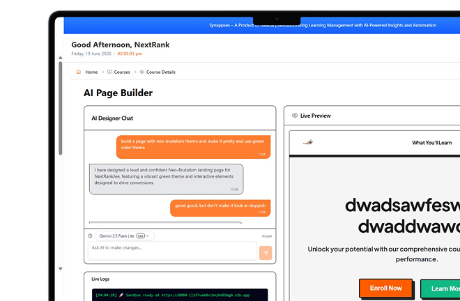The image size is (460, 301).
Task: Click the green Learn More button
Action: point(440,289)
